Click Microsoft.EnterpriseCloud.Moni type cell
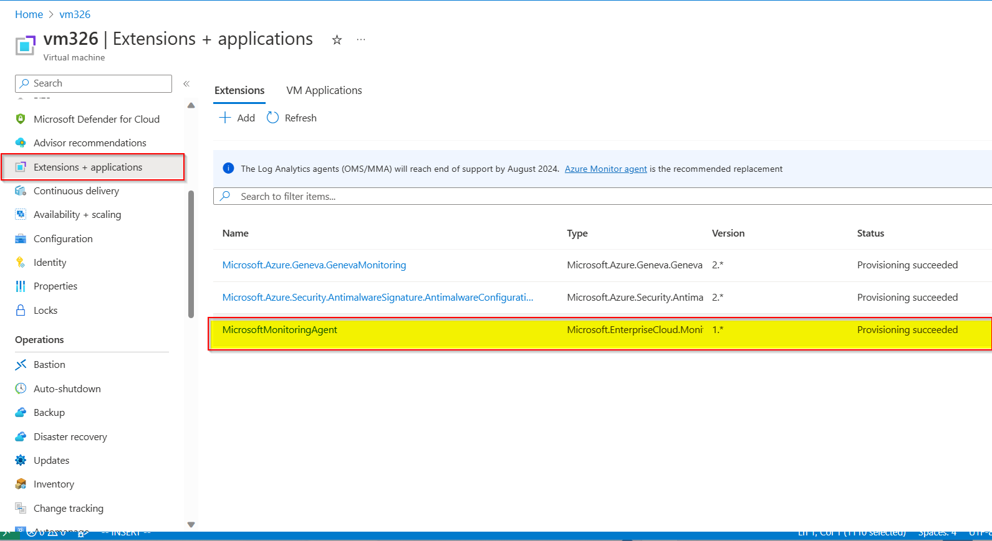The width and height of the screenshot is (992, 541). (x=635, y=329)
